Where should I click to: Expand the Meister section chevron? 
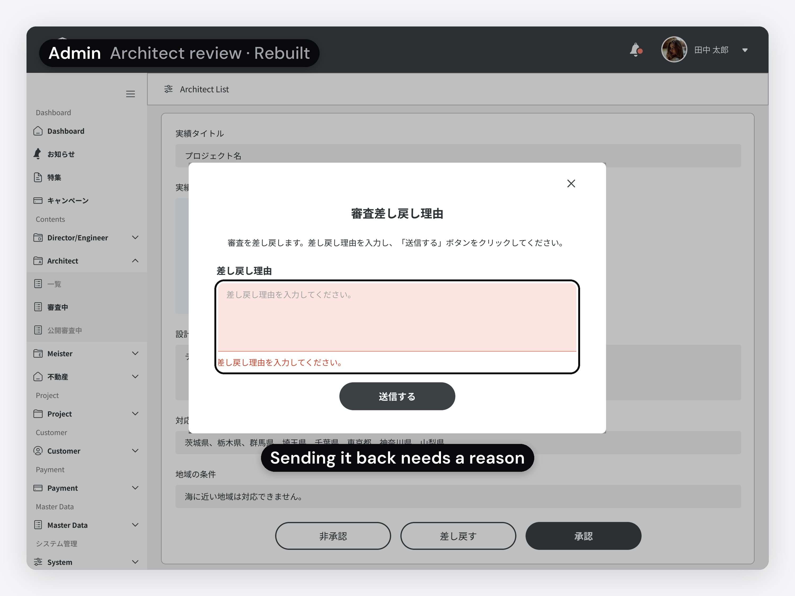(135, 354)
